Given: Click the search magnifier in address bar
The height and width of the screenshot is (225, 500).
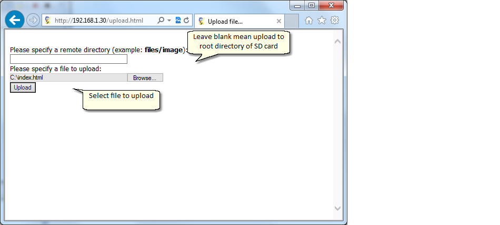Looking at the screenshot, I should click(x=161, y=20).
